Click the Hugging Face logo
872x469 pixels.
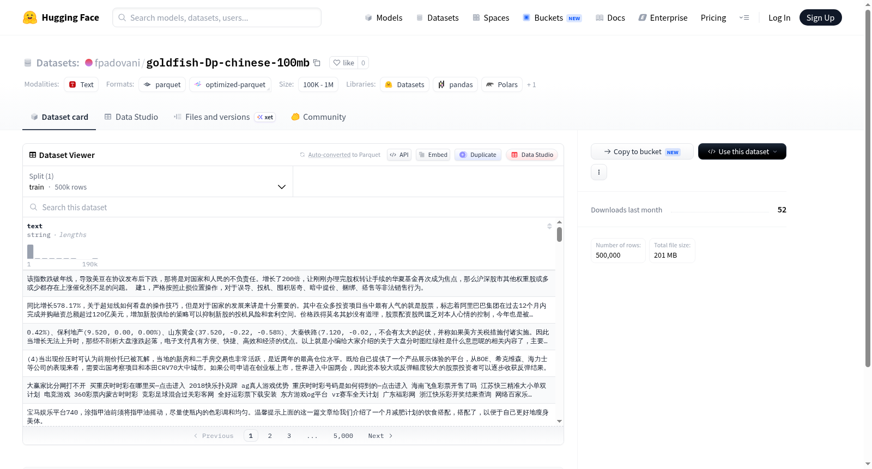pos(60,17)
